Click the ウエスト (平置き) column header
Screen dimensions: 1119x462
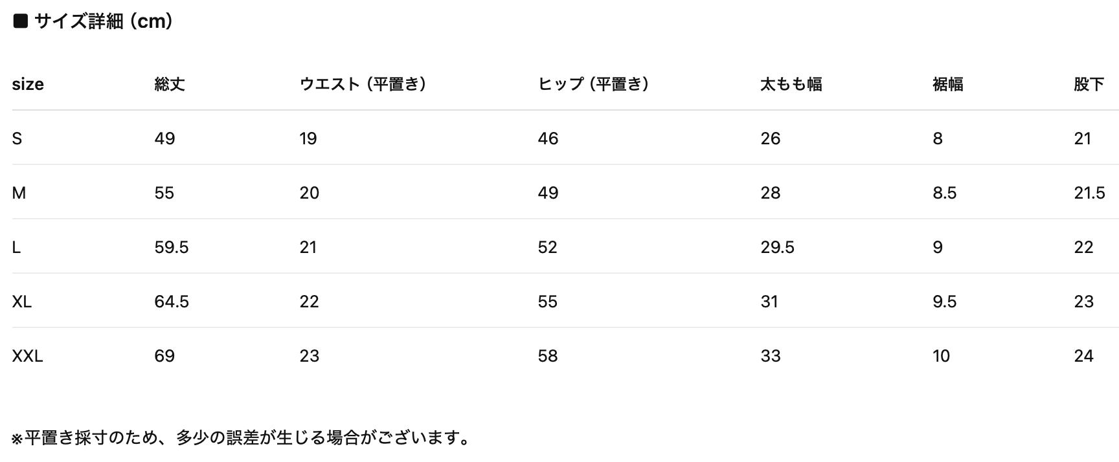pyautogui.click(x=363, y=84)
